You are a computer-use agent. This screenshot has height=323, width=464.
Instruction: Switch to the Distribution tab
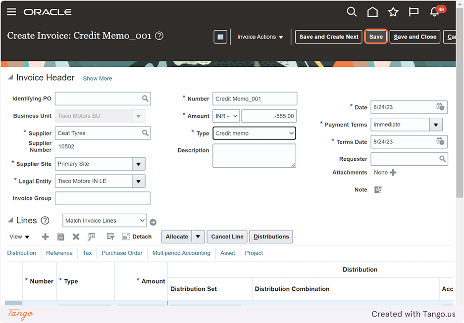[x=22, y=253]
